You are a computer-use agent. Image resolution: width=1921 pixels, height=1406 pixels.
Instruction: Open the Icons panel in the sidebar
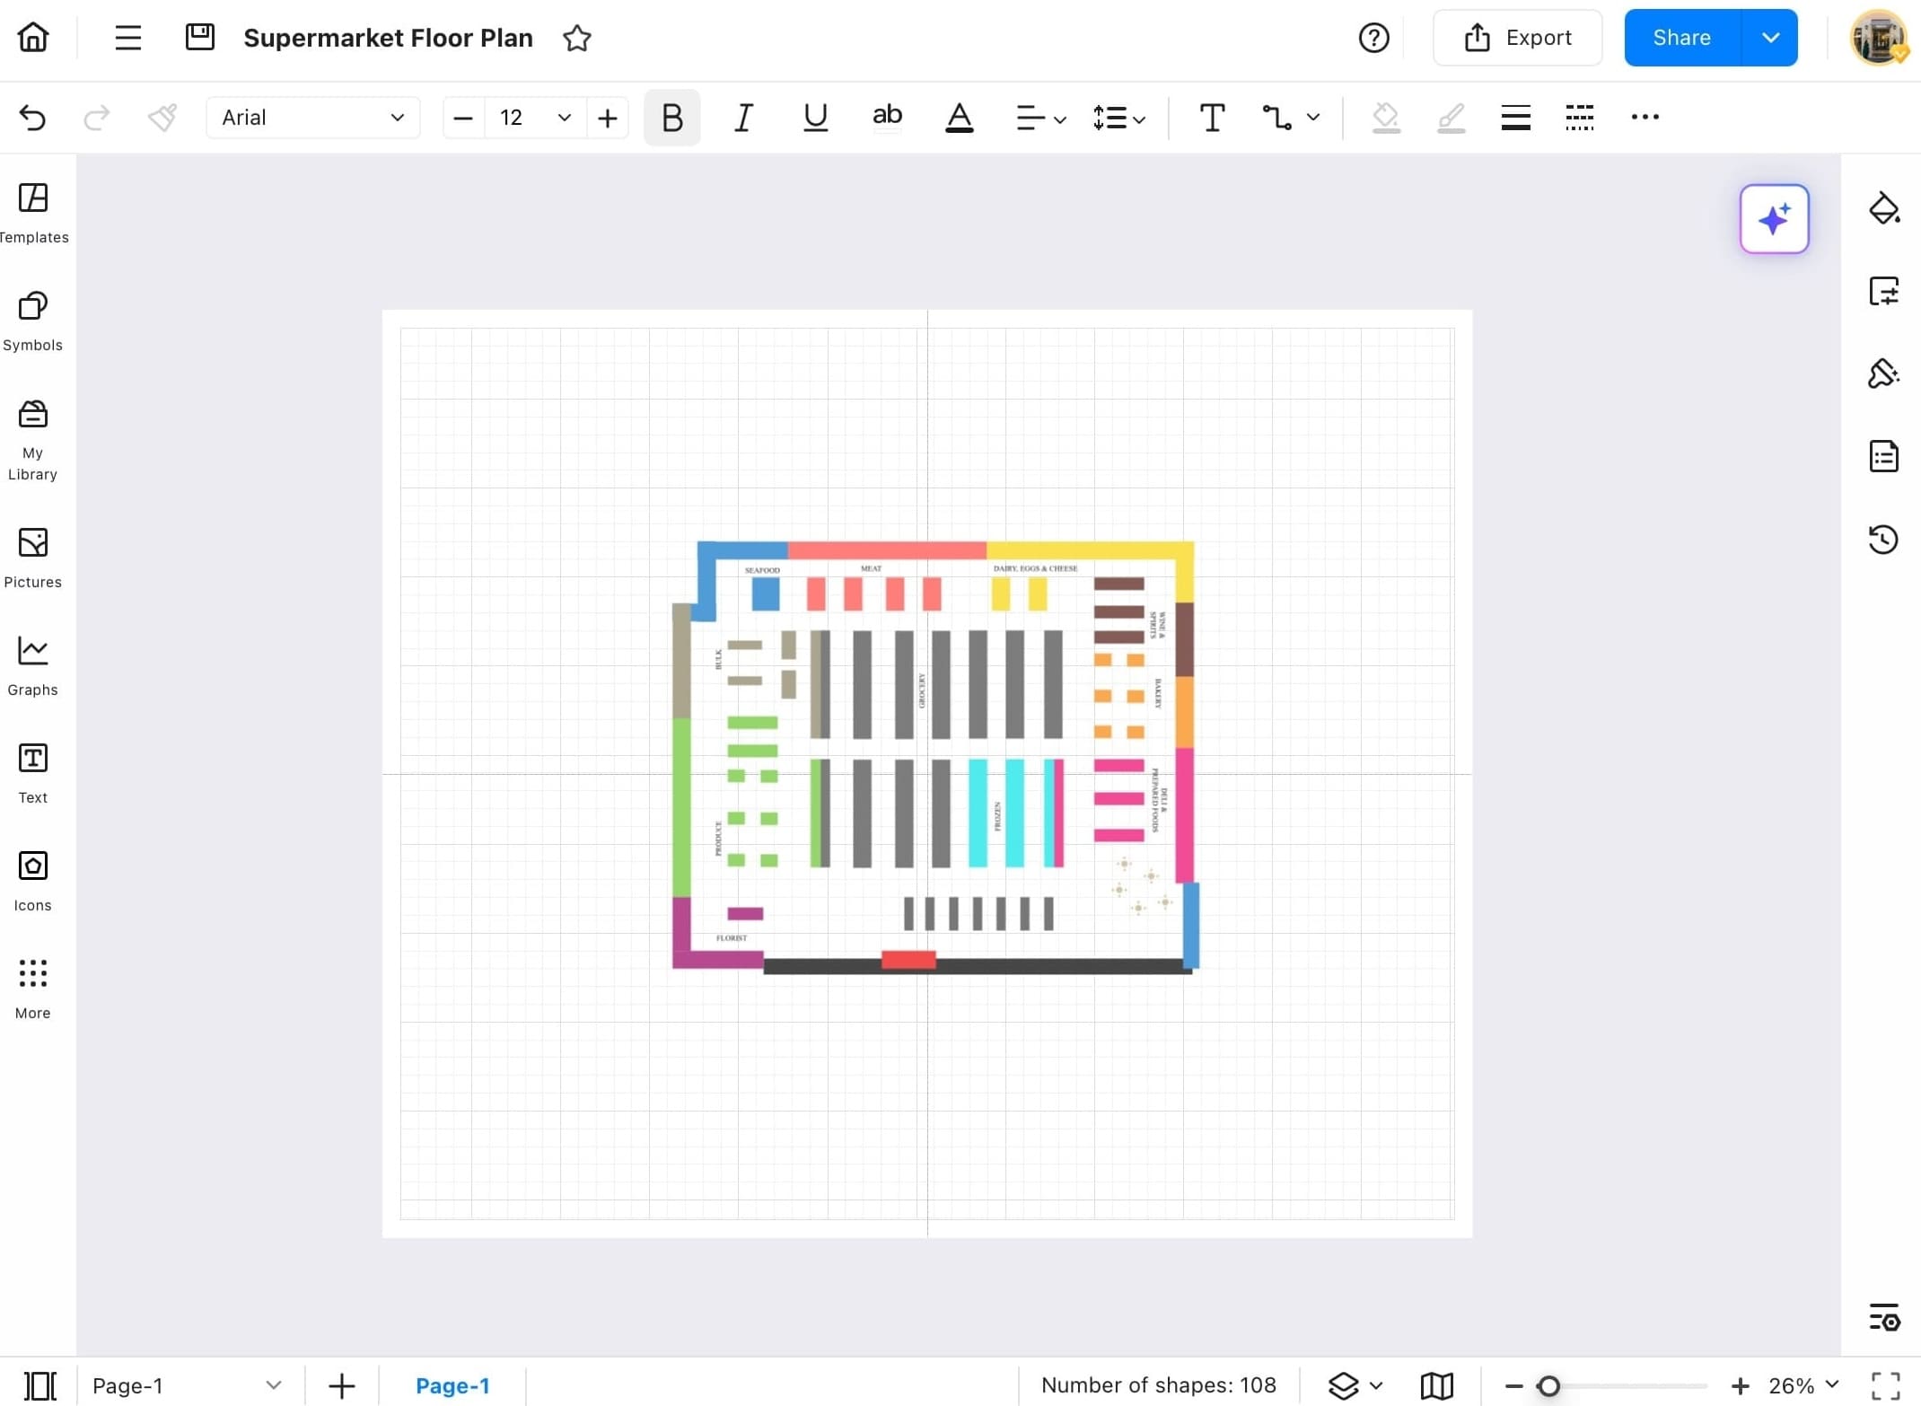click(32, 878)
